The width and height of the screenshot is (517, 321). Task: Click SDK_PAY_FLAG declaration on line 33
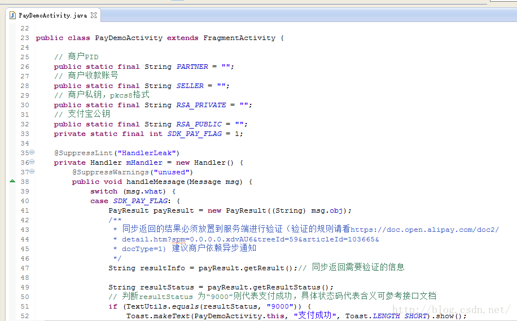coord(195,134)
